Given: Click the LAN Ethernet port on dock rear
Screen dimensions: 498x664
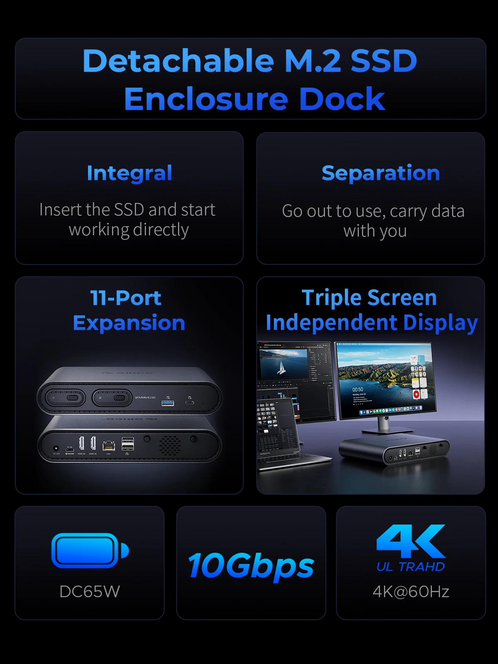Looking at the screenshot, I should click(x=109, y=446).
